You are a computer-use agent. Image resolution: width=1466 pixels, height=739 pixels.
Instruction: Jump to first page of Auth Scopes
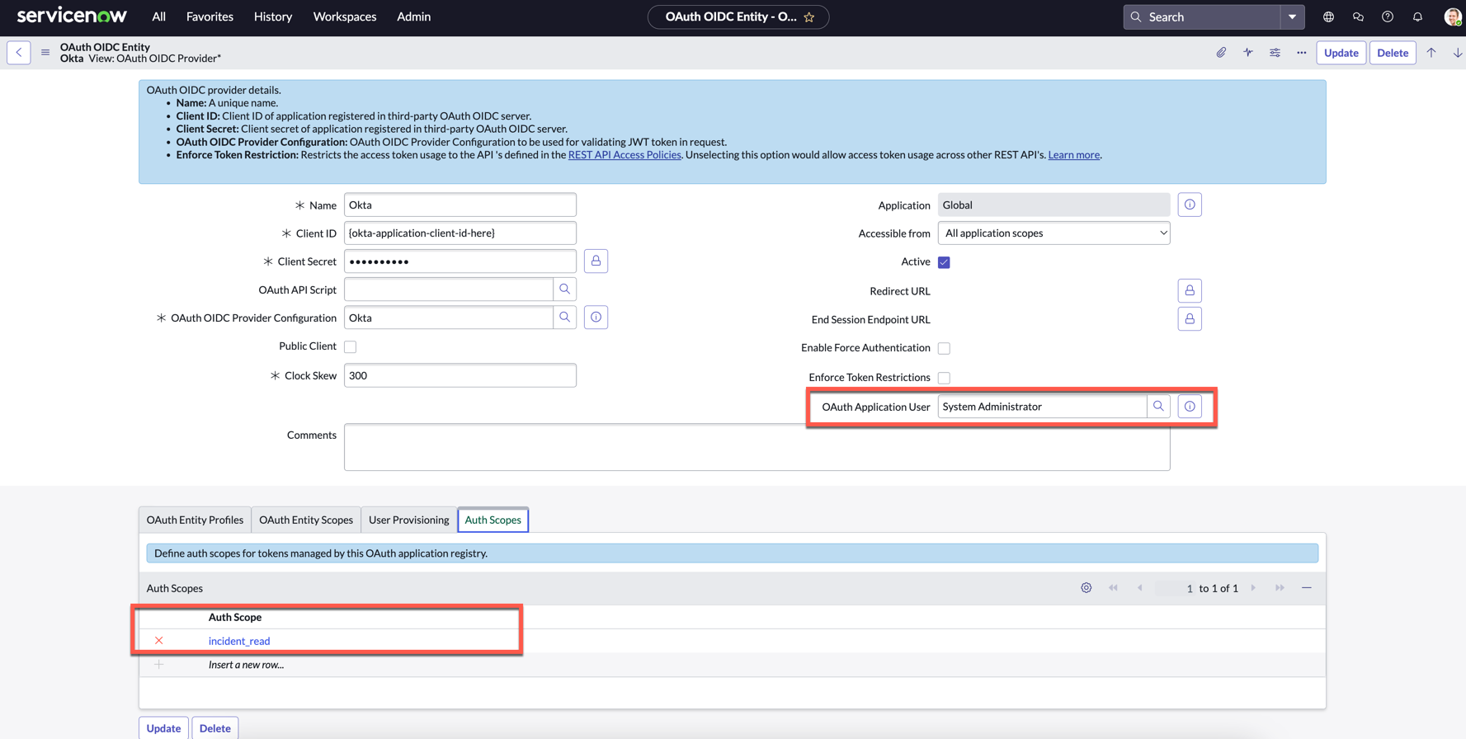click(x=1113, y=588)
